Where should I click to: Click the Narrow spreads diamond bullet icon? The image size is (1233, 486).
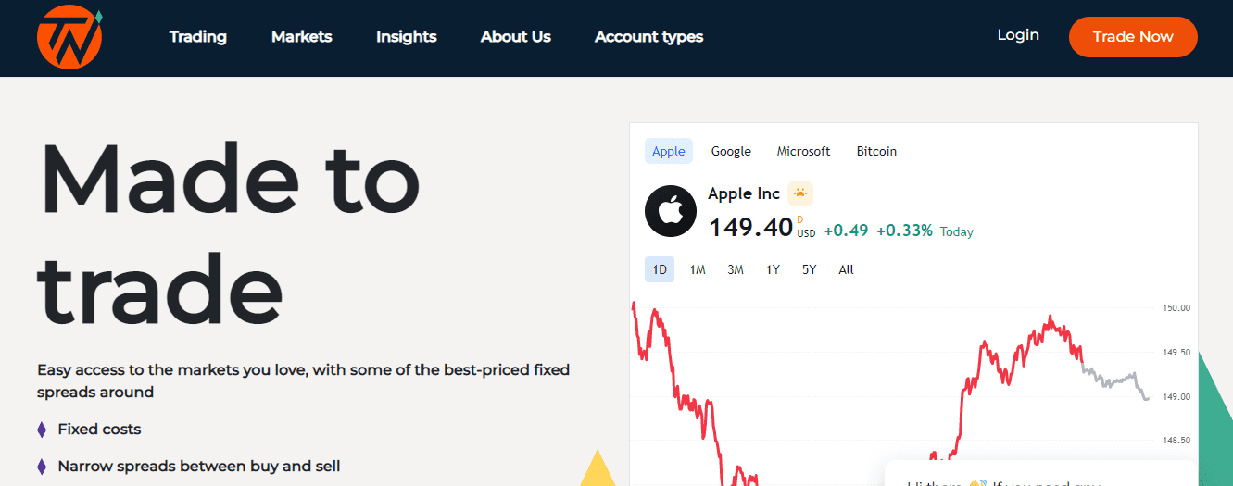(42, 467)
